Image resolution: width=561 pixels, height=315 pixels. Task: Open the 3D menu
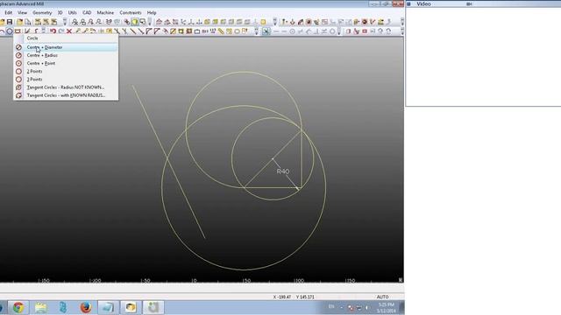[60, 12]
